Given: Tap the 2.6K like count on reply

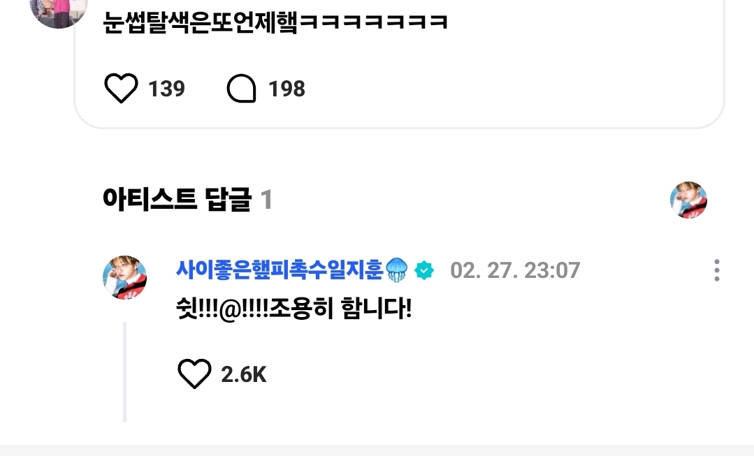Looking at the screenshot, I should [243, 374].
